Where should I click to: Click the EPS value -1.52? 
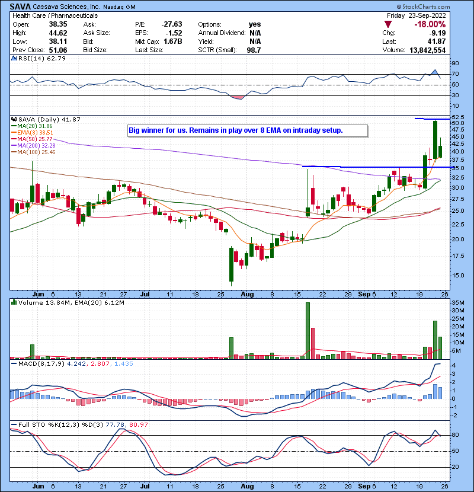pyautogui.click(x=174, y=33)
